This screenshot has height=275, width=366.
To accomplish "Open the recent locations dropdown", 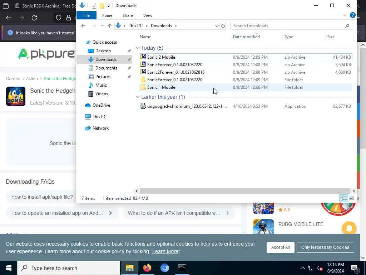I will click(x=102, y=26).
